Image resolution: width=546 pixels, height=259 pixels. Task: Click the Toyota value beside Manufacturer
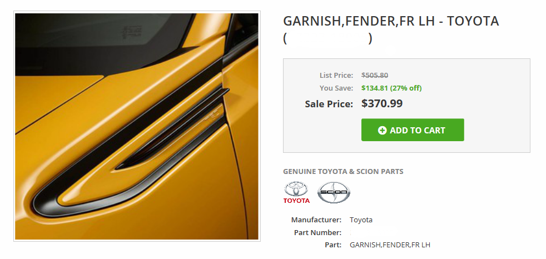point(361,220)
